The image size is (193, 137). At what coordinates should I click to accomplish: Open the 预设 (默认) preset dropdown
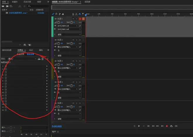(x=22, y=59)
